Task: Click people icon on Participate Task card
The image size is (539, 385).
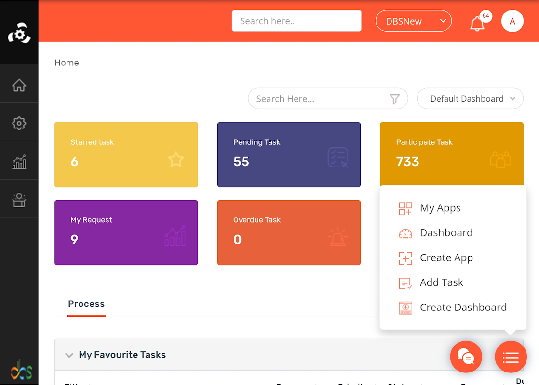Action: click(500, 160)
